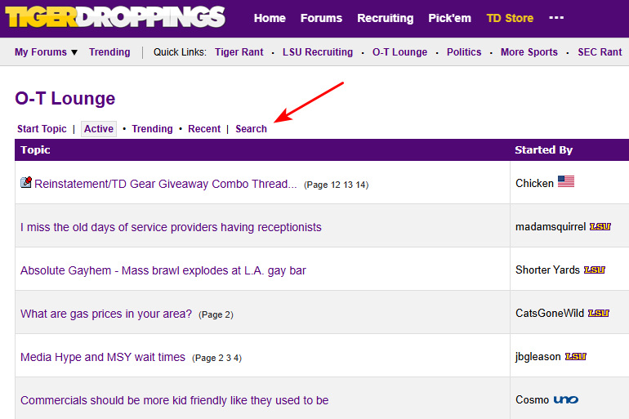Open the board Search link
Image resolution: width=629 pixels, height=419 pixels.
pos(251,129)
